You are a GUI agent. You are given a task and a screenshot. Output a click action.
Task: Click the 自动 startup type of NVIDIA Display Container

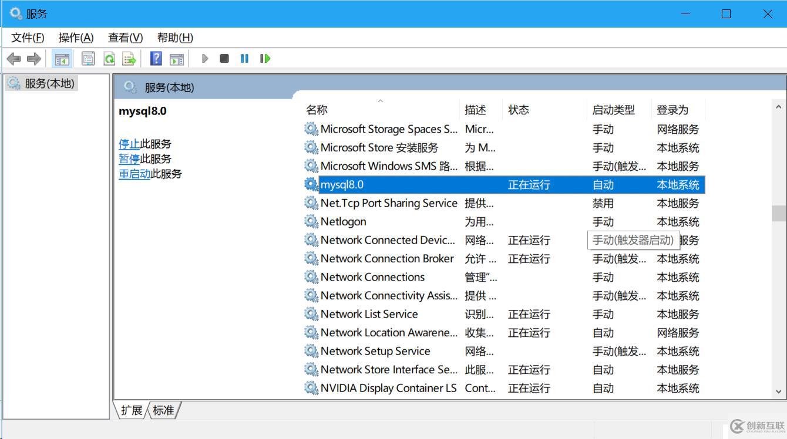603,389
